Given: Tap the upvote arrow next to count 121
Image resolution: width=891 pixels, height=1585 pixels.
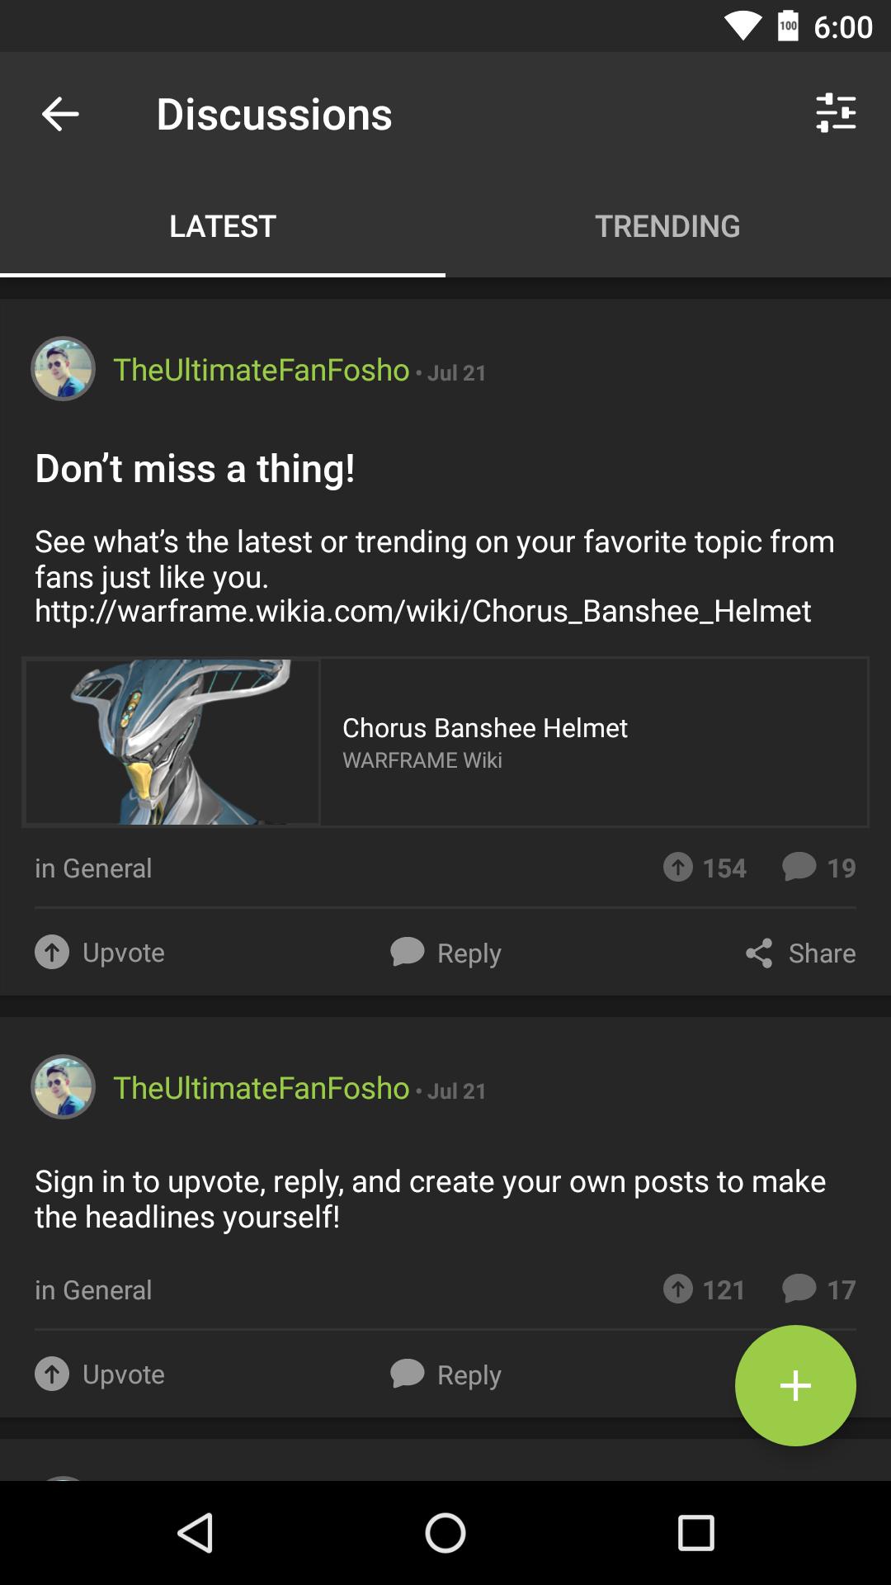Looking at the screenshot, I should 679,1289.
